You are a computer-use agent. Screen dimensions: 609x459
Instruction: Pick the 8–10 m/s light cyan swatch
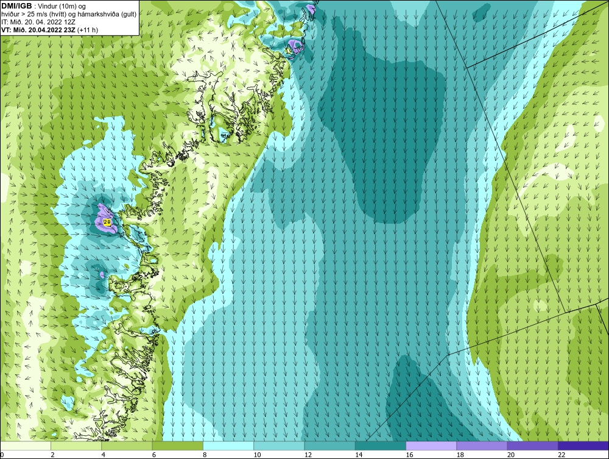click(x=228, y=446)
